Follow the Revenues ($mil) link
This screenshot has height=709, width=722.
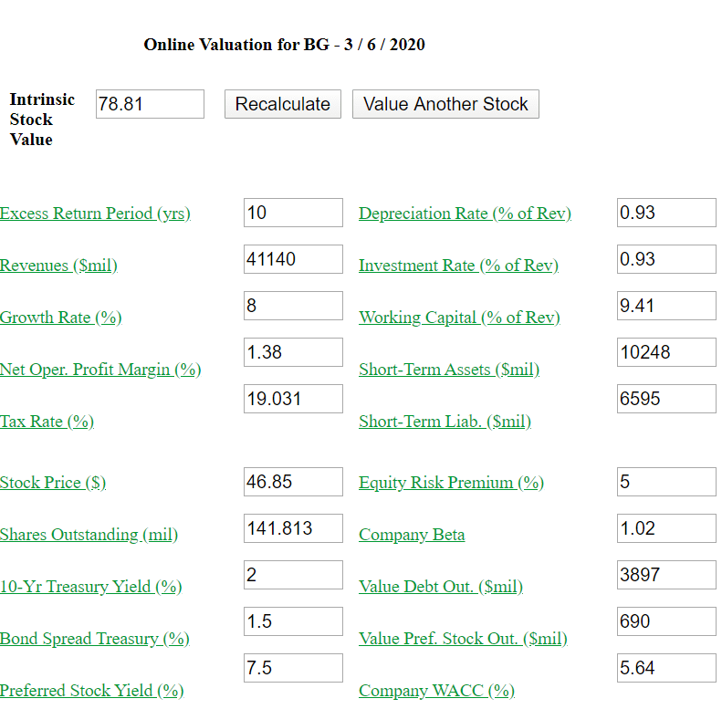(58, 266)
